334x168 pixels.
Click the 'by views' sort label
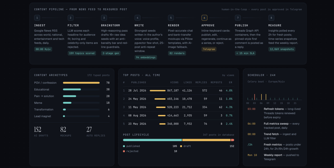pyautogui.click(x=228, y=75)
